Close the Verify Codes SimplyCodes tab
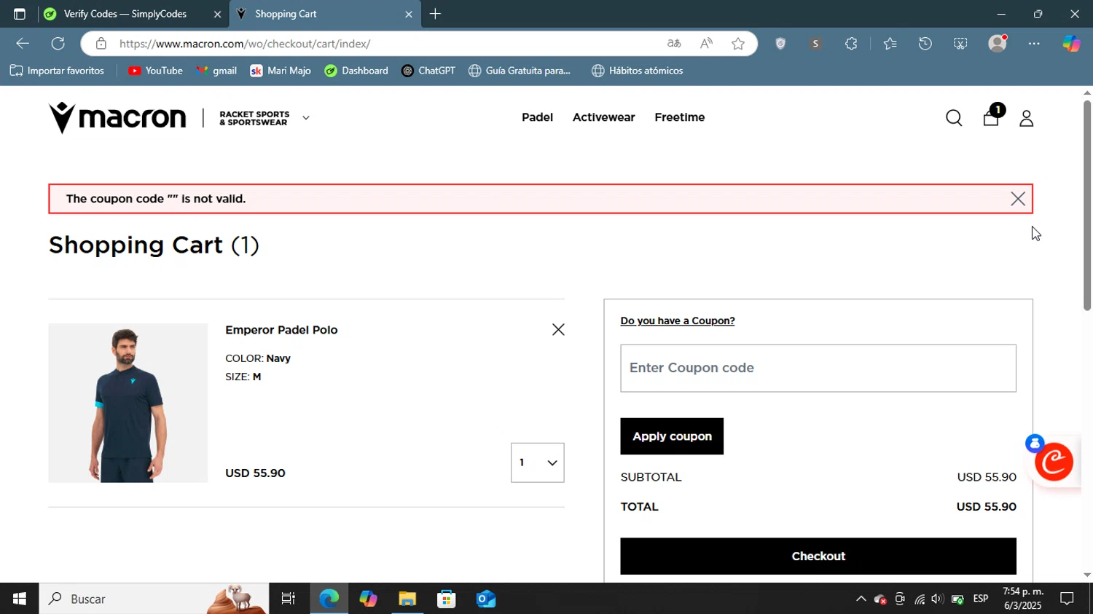Screen dimensions: 1093x614 click(217, 14)
